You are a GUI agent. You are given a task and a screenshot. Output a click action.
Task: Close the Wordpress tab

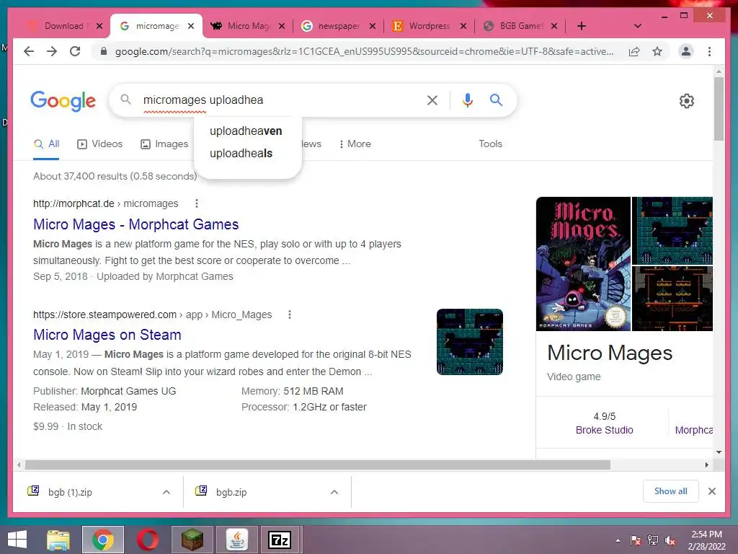point(463,26)
